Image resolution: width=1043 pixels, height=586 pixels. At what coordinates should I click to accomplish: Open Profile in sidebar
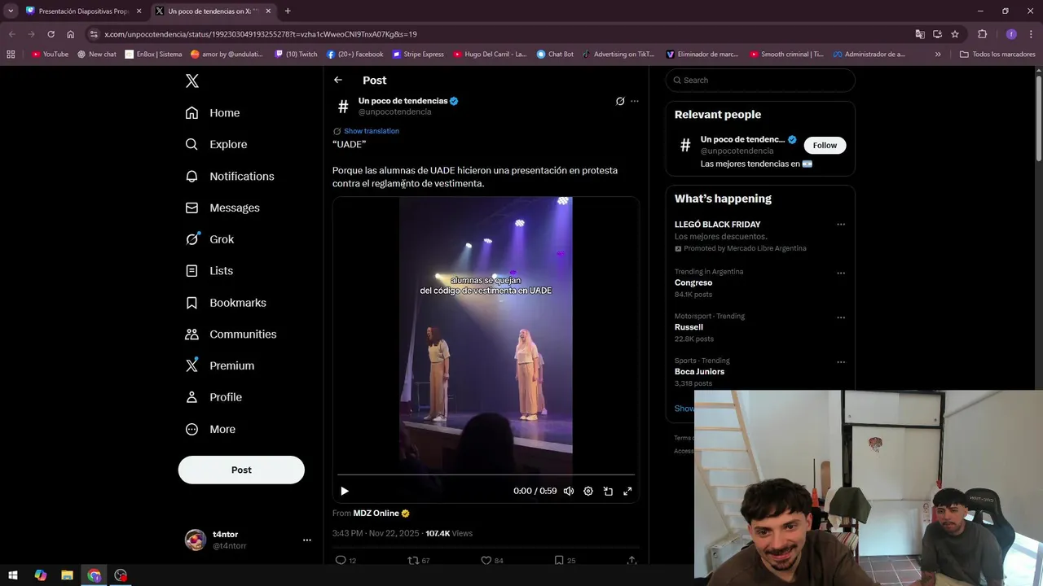click(213, 397)
